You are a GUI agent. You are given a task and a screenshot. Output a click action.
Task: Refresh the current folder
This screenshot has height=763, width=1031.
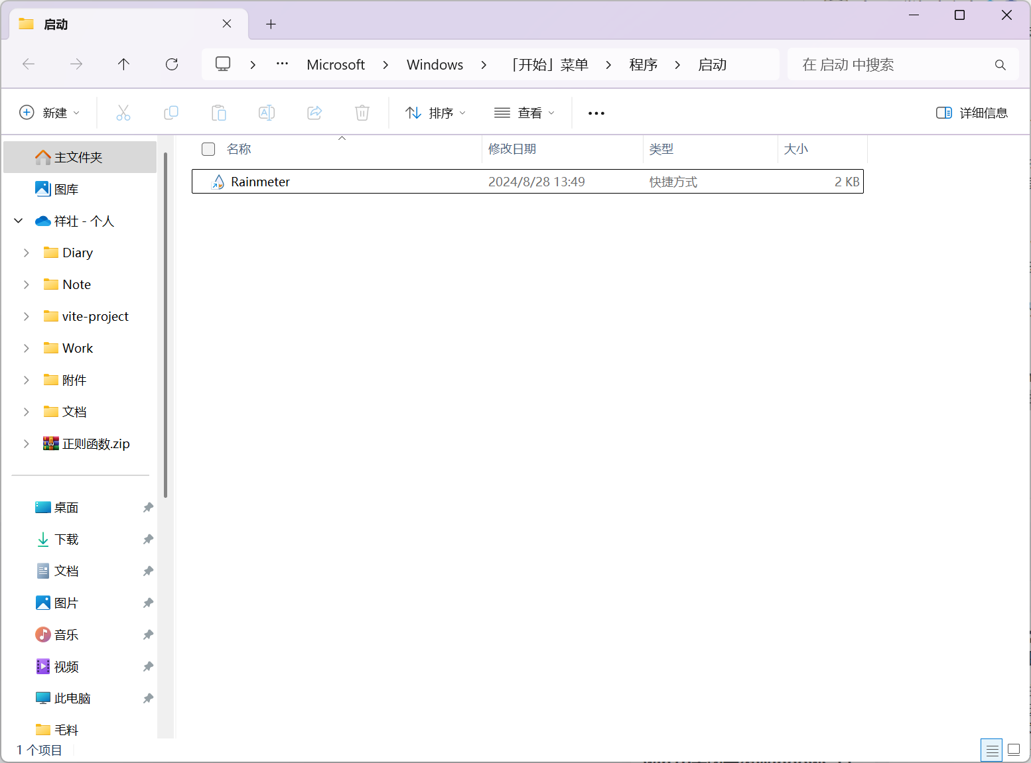[172, 64]
